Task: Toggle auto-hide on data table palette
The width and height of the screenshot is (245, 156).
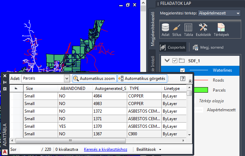Action: 5,82
